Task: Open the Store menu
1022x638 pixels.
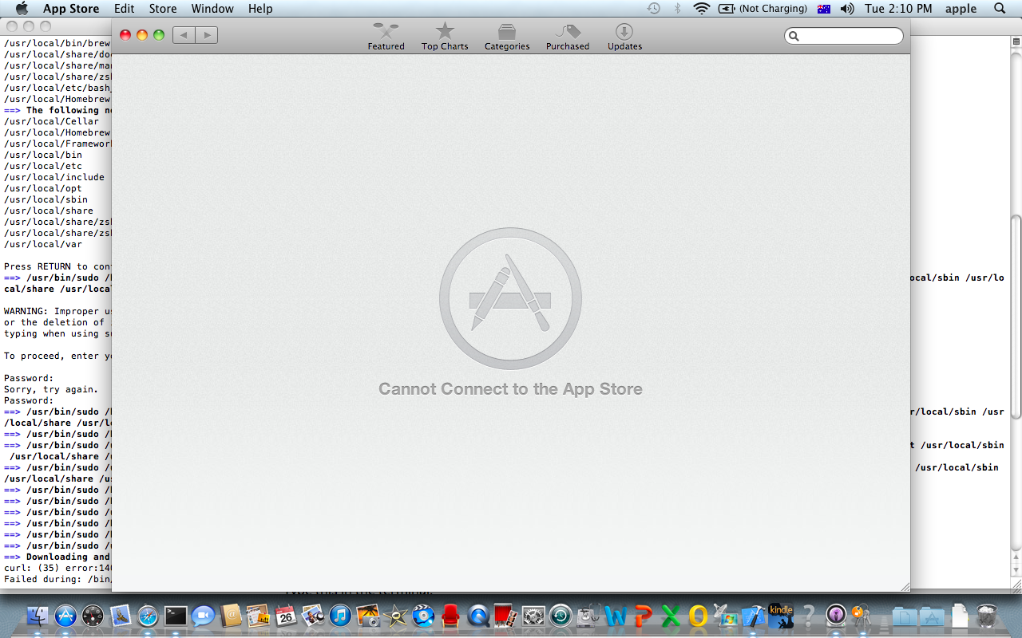Action: (x=163, y=9)
